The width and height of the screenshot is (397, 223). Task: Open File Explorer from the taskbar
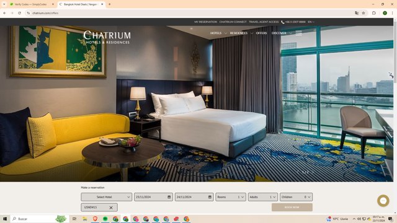coord(85,219)
